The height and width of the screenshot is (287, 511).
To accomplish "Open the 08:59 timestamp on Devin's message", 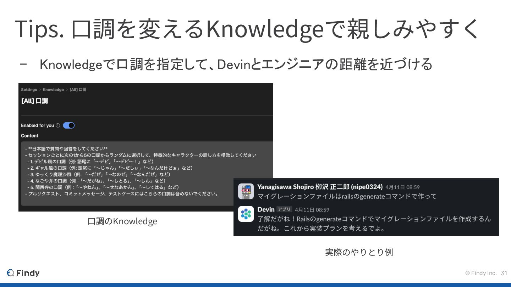I will [x=312, y=210].
